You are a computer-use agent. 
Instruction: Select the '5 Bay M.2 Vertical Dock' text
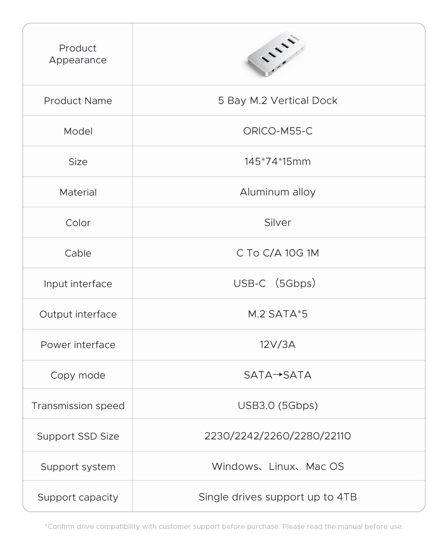point(277,100)
